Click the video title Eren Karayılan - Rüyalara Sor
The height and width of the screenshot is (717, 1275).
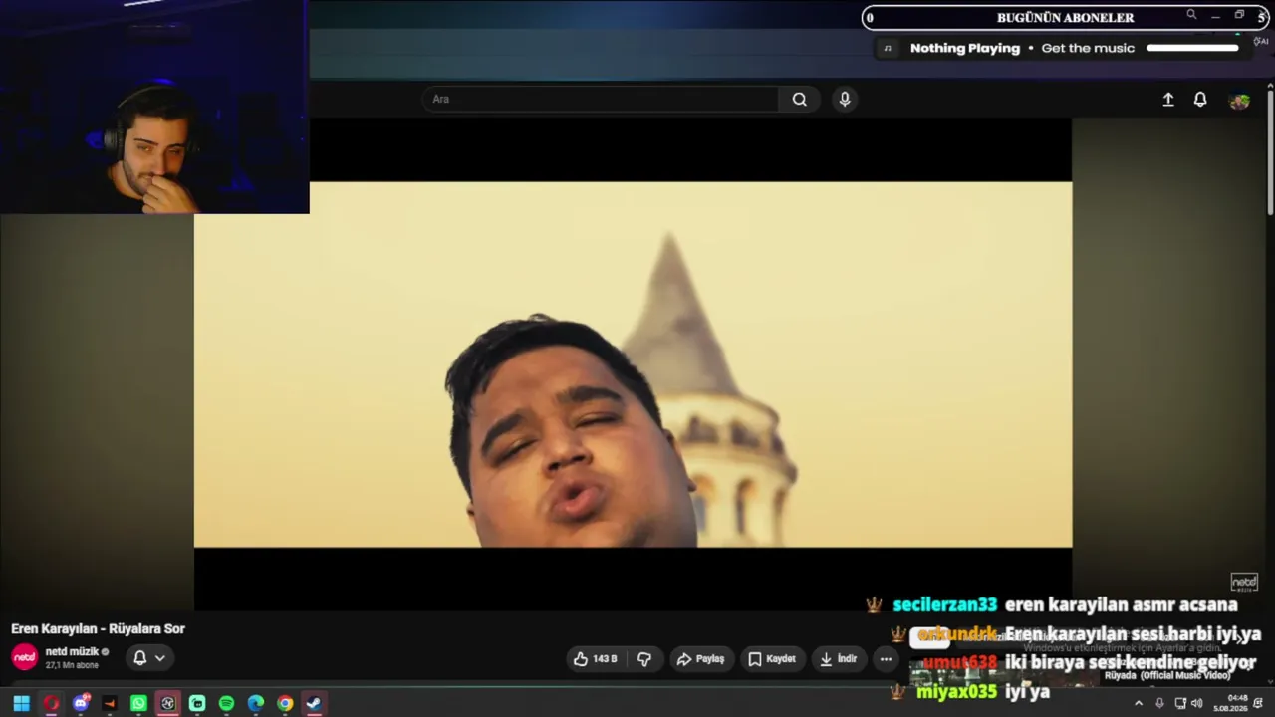click(x=98, y=628)
